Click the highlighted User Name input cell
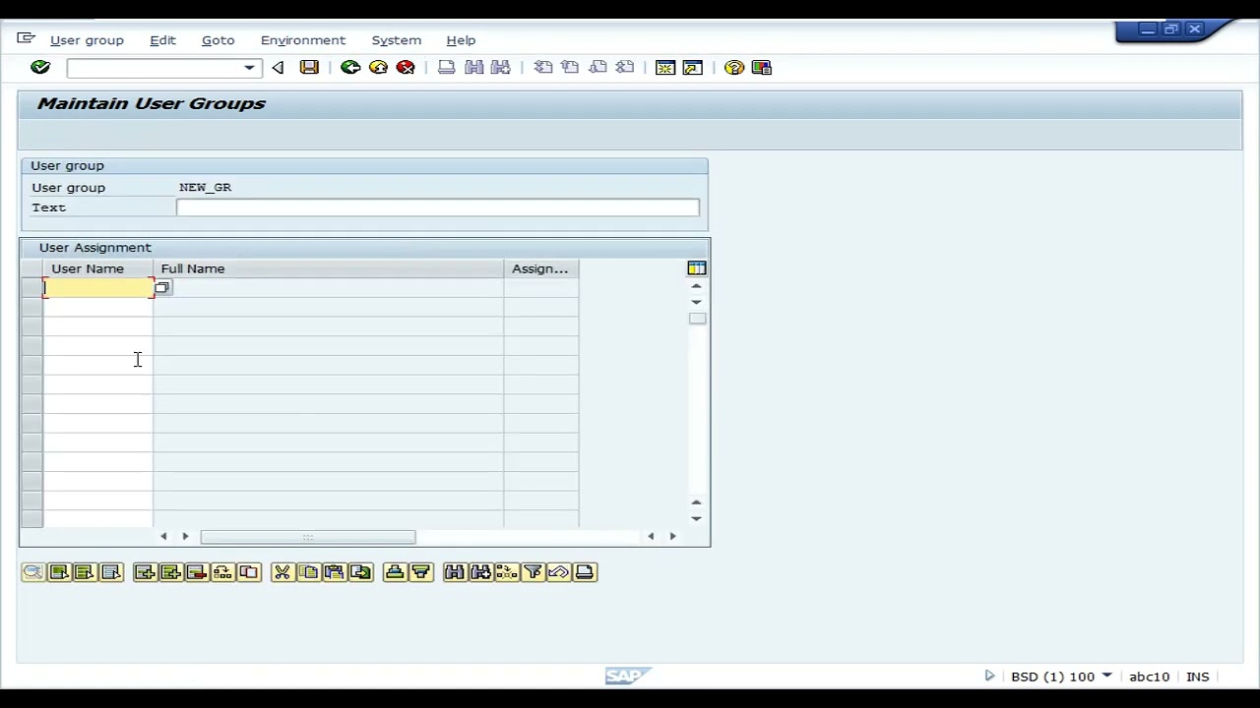Viewport: 1260px width, 708px height. click(98, 288)
